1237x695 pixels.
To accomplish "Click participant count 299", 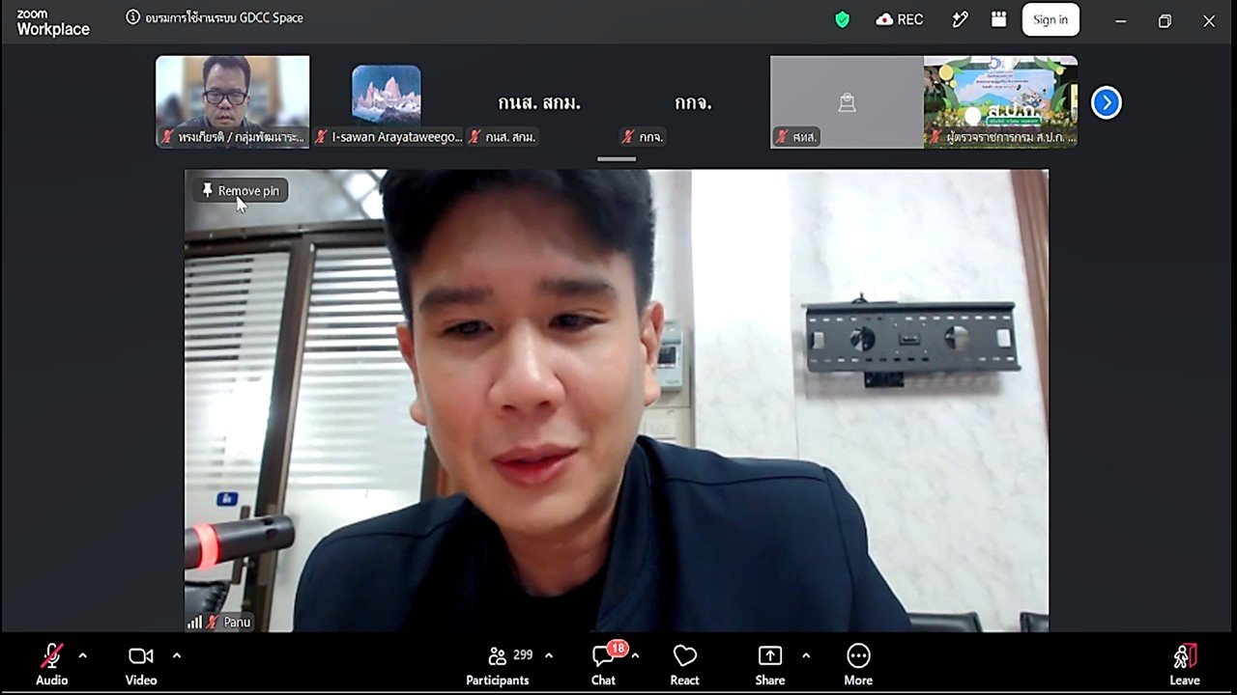I will tap(523, 654).
